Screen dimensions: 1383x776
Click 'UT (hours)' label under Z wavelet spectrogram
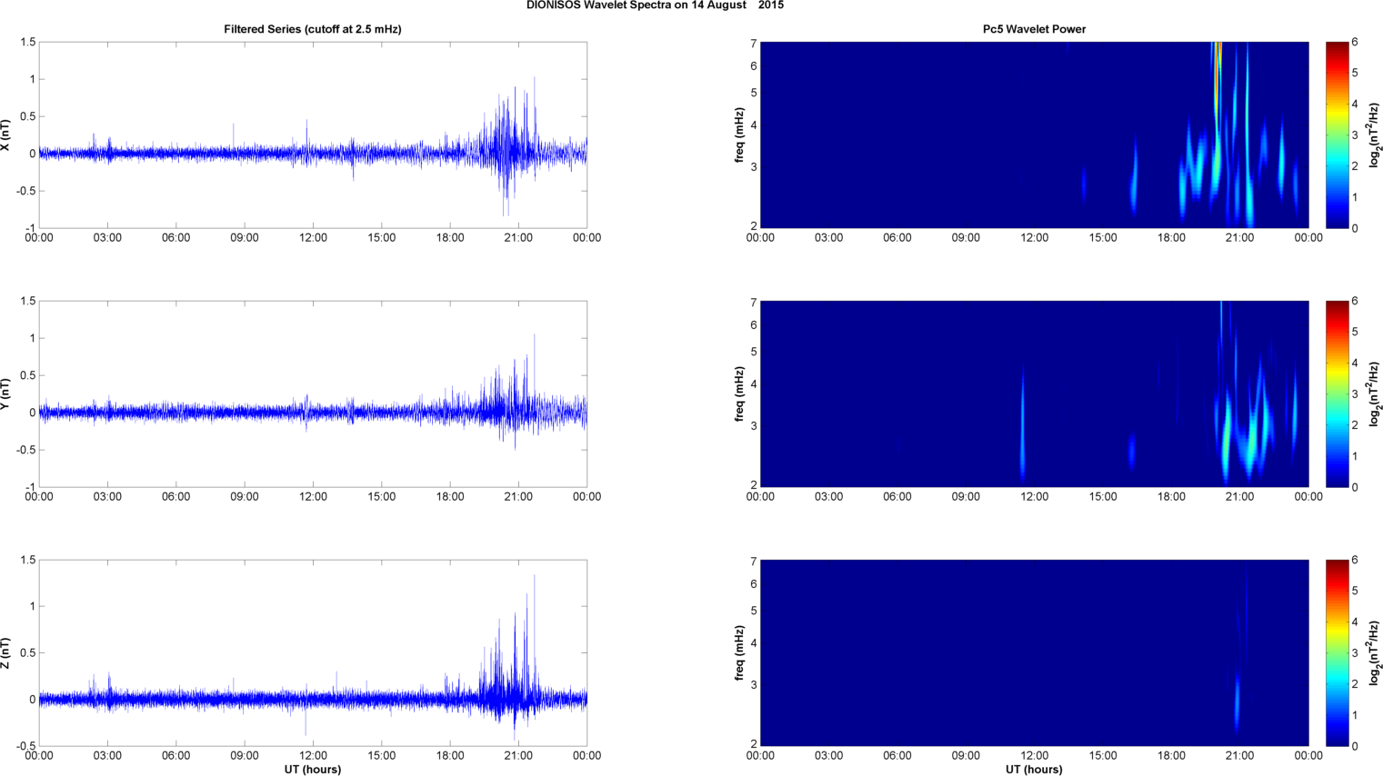[1034, 769]
